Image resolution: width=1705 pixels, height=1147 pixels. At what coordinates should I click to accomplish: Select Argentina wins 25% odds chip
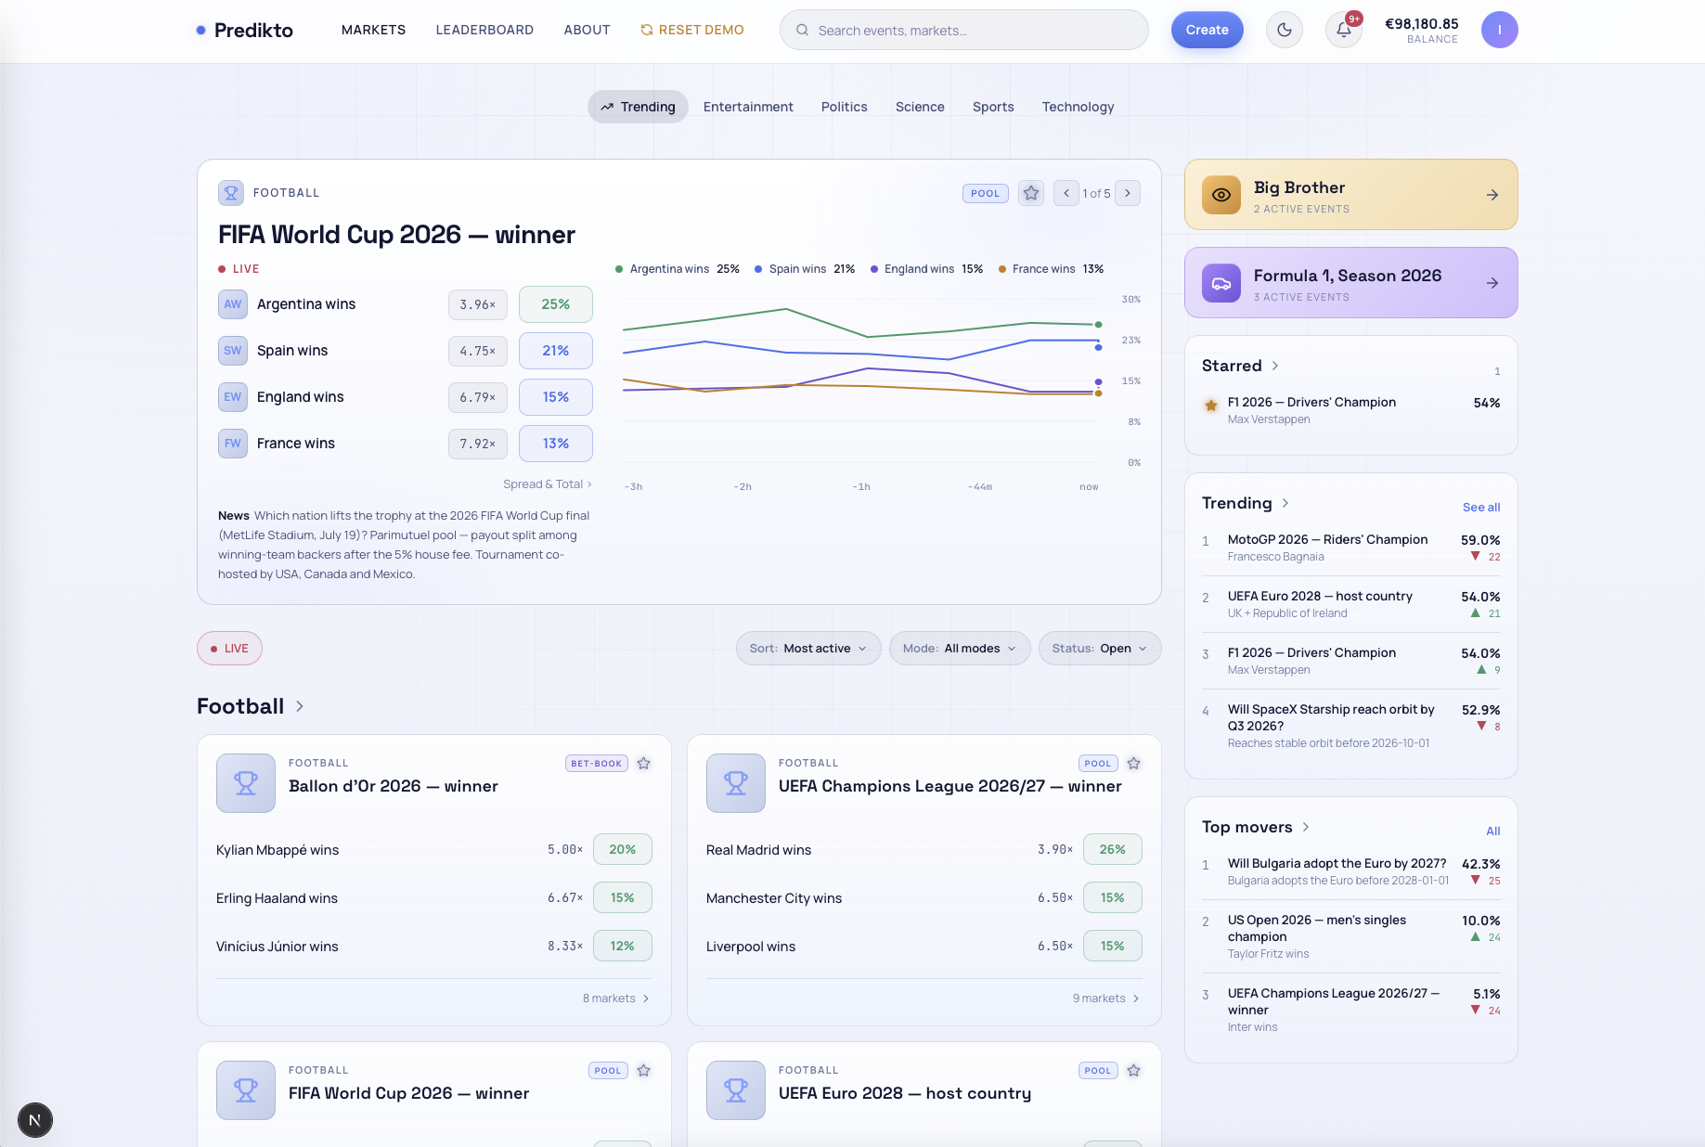(x=555, y=304)
